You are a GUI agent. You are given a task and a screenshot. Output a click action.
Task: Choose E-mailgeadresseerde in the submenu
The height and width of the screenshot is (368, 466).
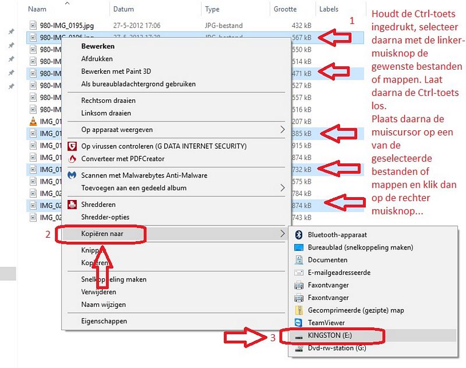point(339,273)
